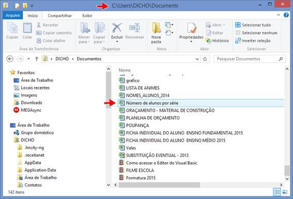Open Downloads in Favoritos
This screenshot has height=199, width=293.
tap(28, 102)
